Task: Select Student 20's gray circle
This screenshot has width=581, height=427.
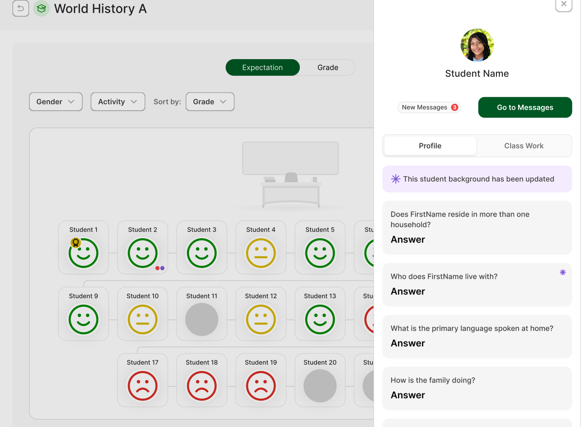Action: 320,386
